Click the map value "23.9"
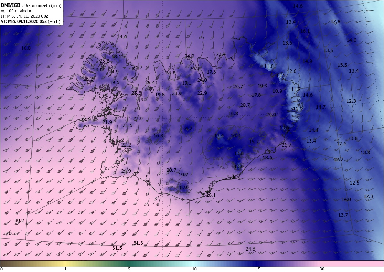384x272 pixels. [177, 93]
